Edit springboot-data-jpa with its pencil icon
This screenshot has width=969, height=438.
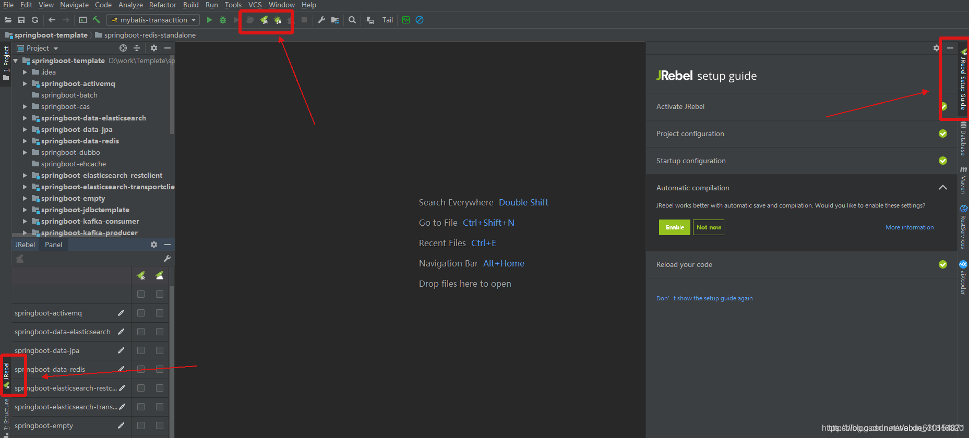[121, 350]
